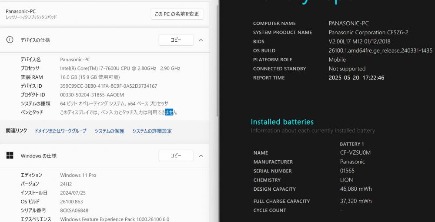Select the system product name CFSZ6-2
Viewport: 435px width, 222px height.
pos(368,33)
